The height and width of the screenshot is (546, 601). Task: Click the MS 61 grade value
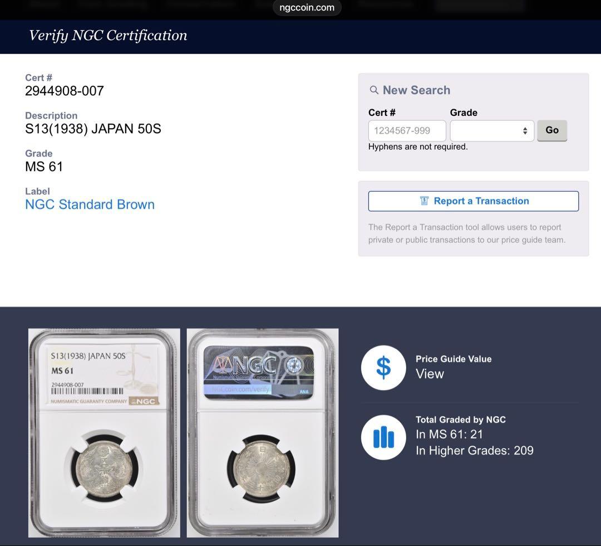(44, 167)
